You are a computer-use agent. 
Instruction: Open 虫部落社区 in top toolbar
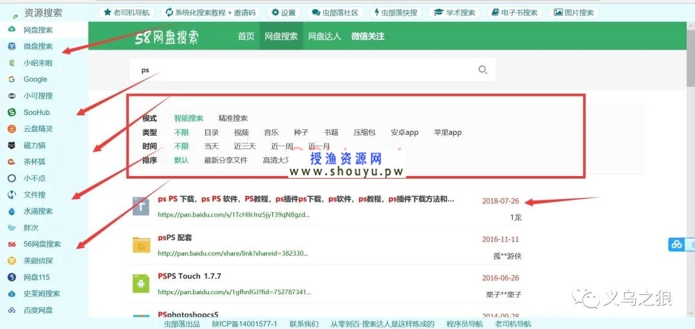(335, 12)
